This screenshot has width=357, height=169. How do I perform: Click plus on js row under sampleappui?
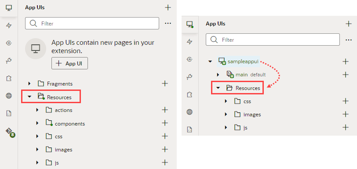pos(346,127)
